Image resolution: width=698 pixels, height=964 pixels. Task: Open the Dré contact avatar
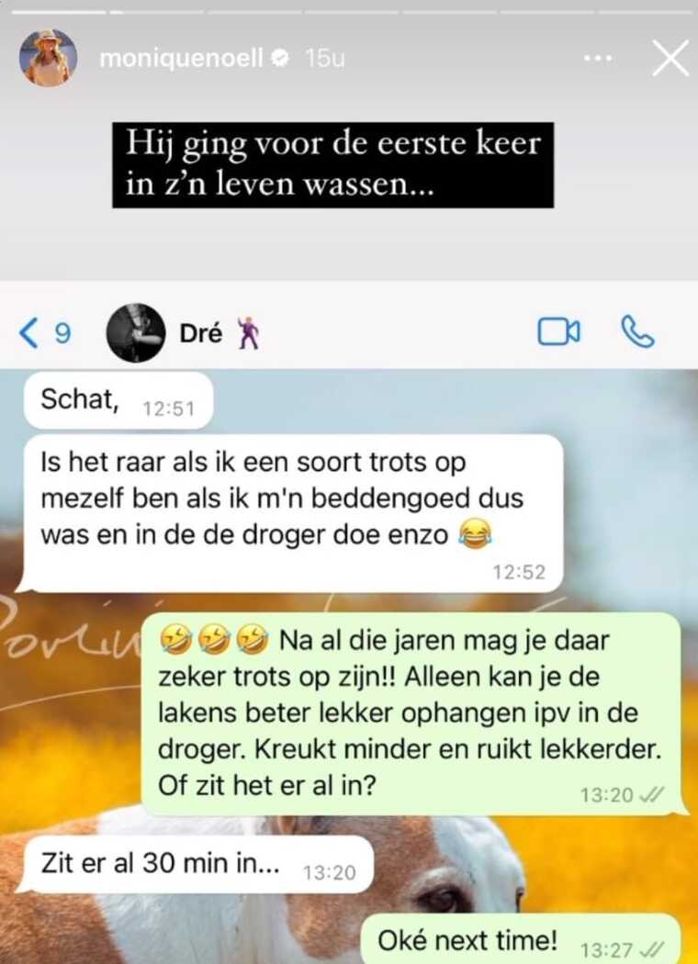click(x=135, y=332)
